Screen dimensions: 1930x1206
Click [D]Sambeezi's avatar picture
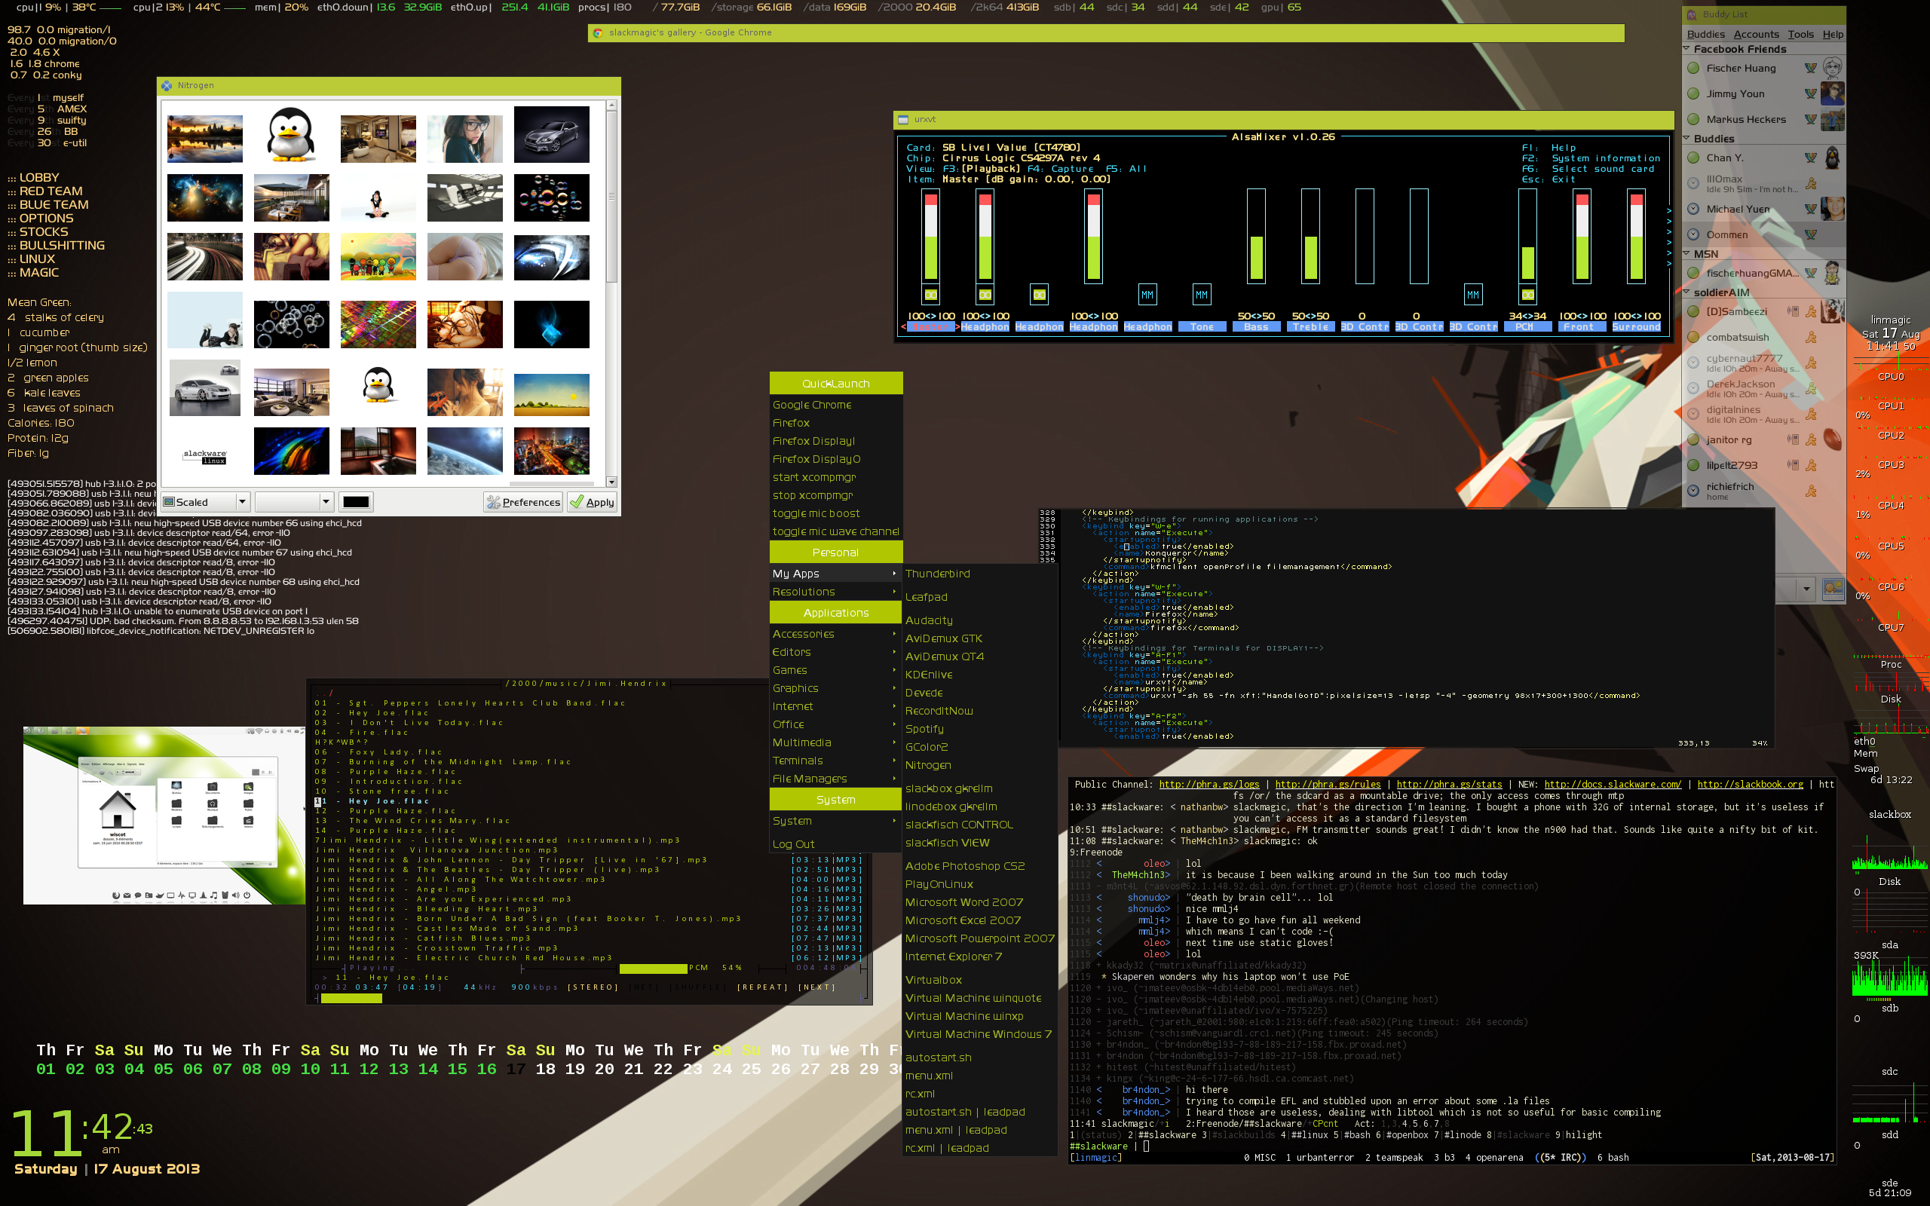click(x=1833, y=312)
